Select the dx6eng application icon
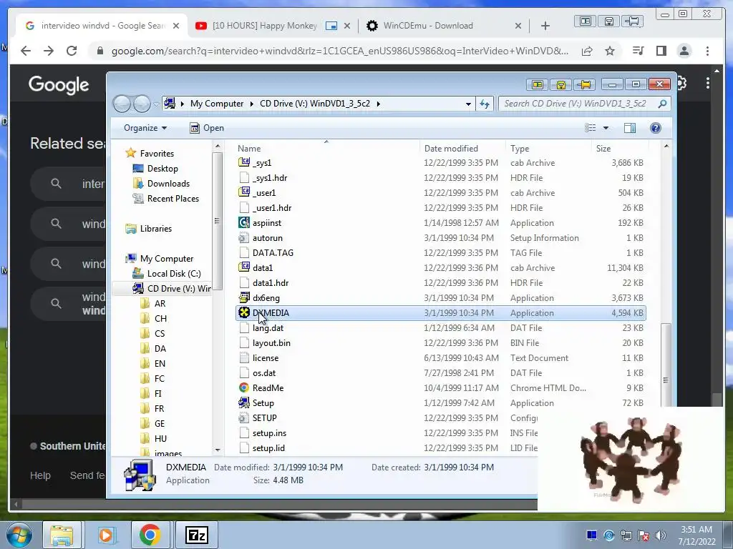733x549 pixels. click(x=244, y=298)
